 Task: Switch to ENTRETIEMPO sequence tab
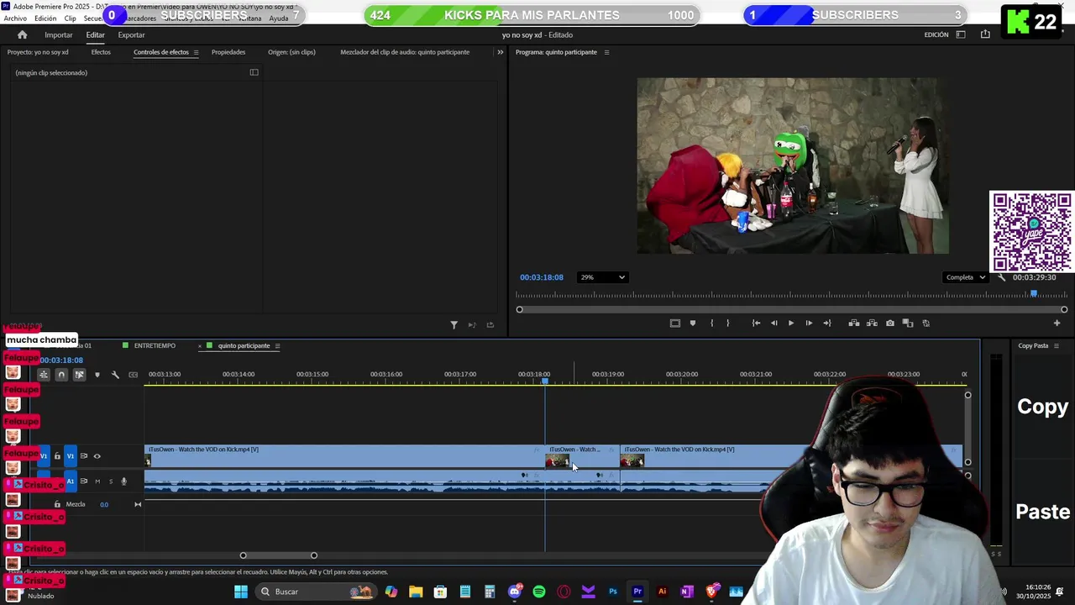[155, 346]
